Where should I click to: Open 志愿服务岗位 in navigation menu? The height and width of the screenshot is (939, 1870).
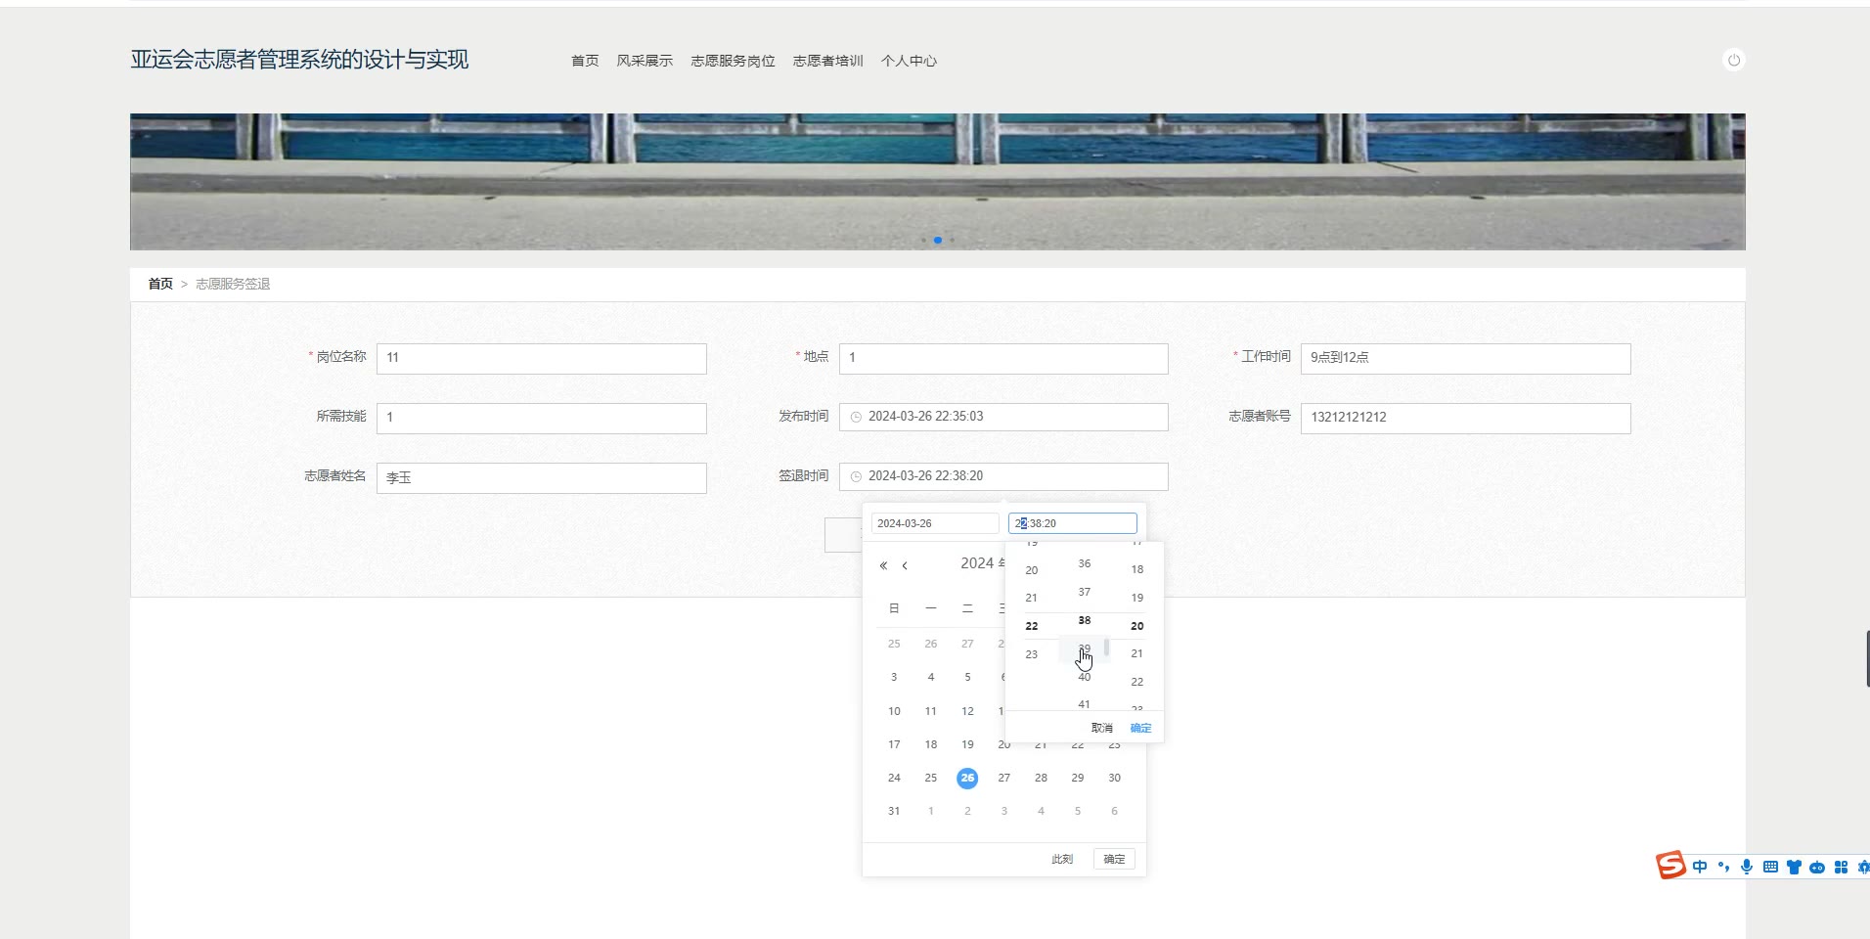coord(733,61)
